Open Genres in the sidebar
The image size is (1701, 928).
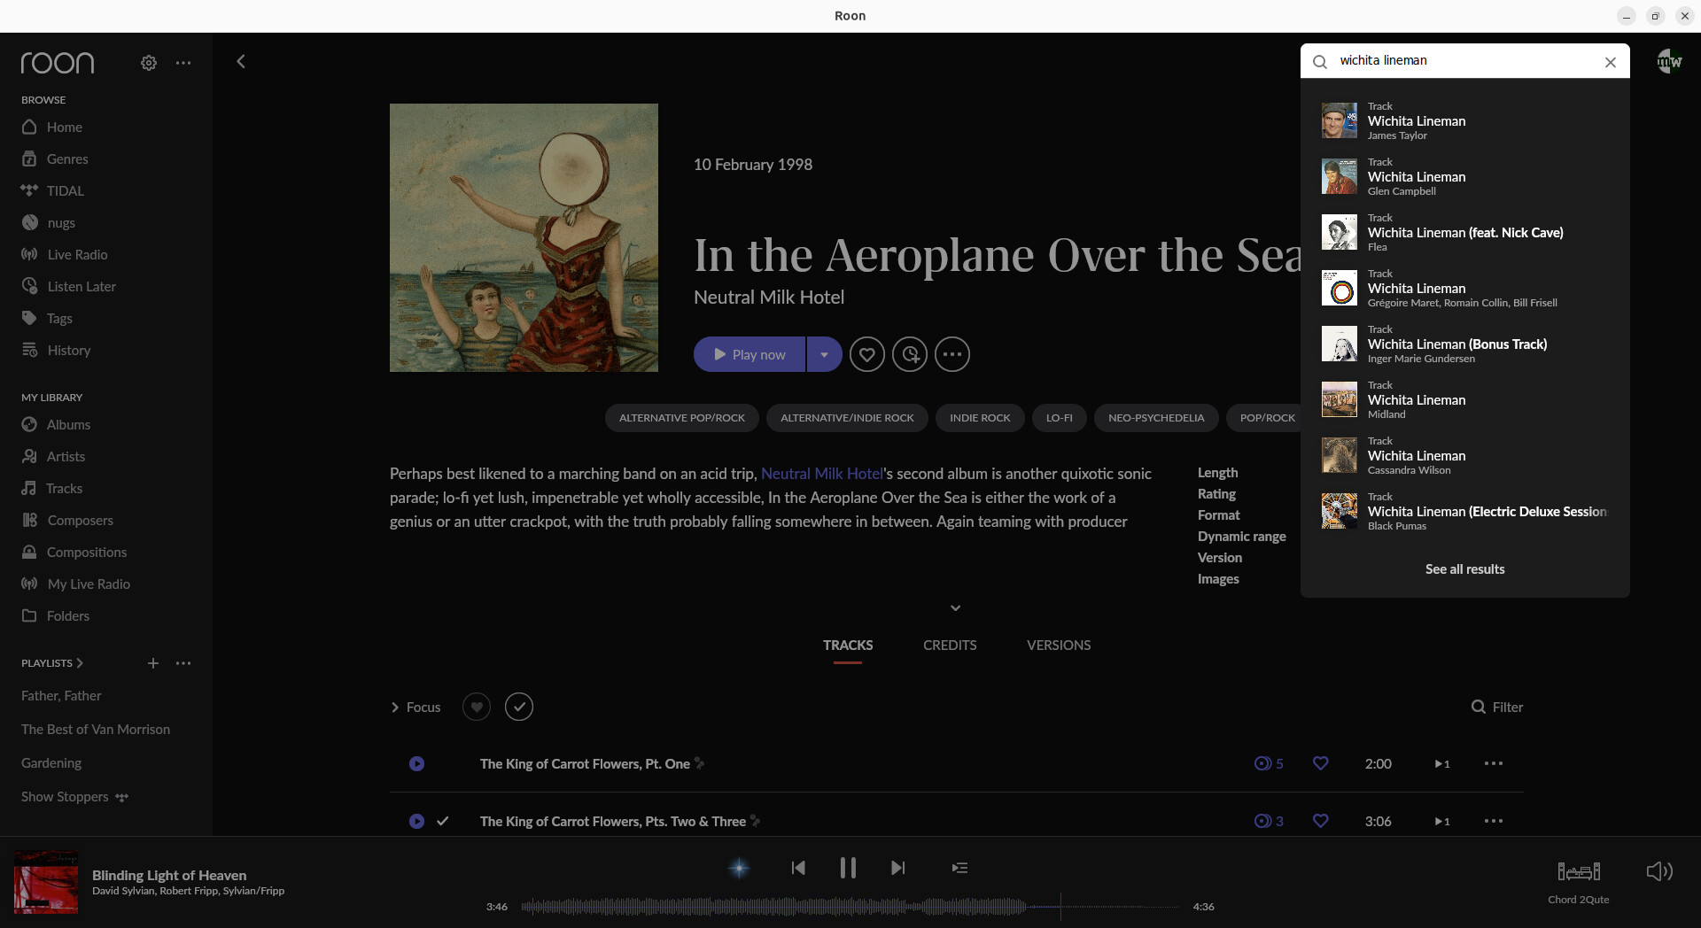click(67, 159)
